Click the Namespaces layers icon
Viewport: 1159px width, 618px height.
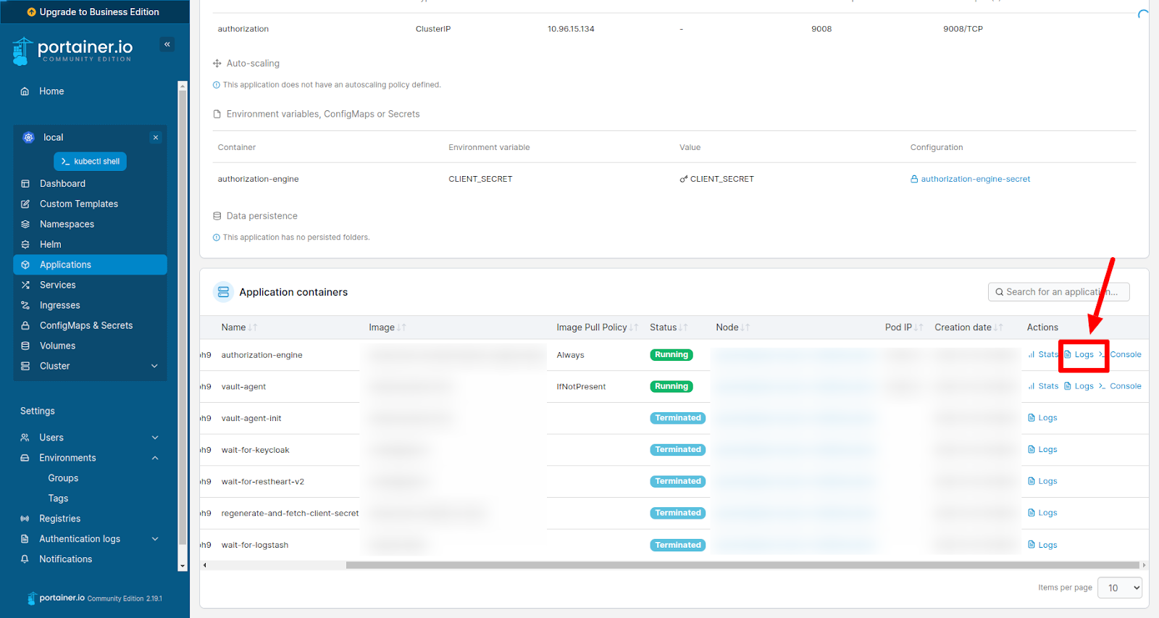click(25, 225)
